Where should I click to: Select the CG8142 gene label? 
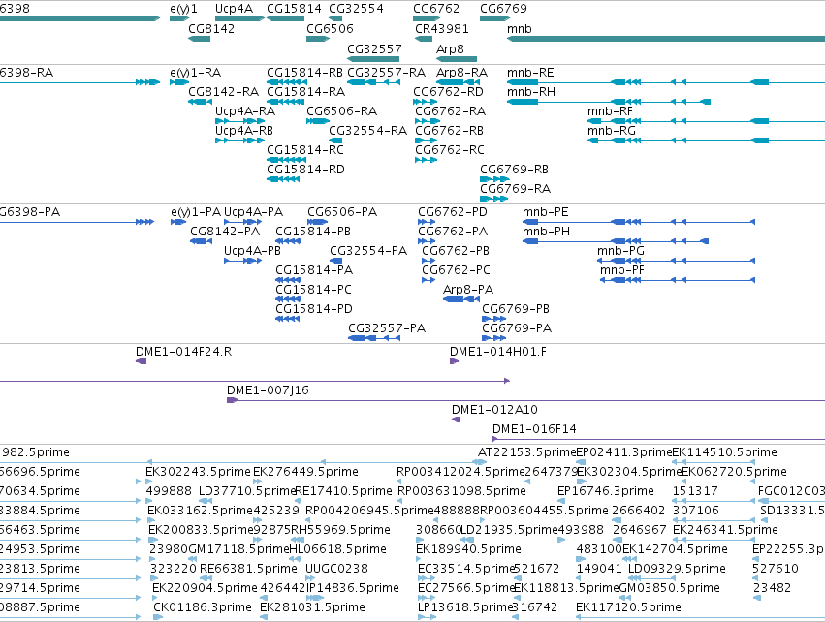(x=211, y=28)
